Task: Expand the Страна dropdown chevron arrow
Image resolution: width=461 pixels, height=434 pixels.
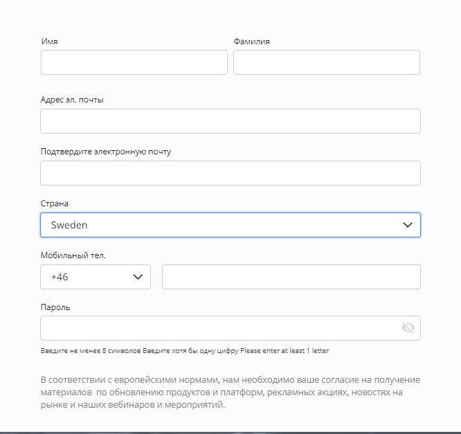Action: [408, 225]
